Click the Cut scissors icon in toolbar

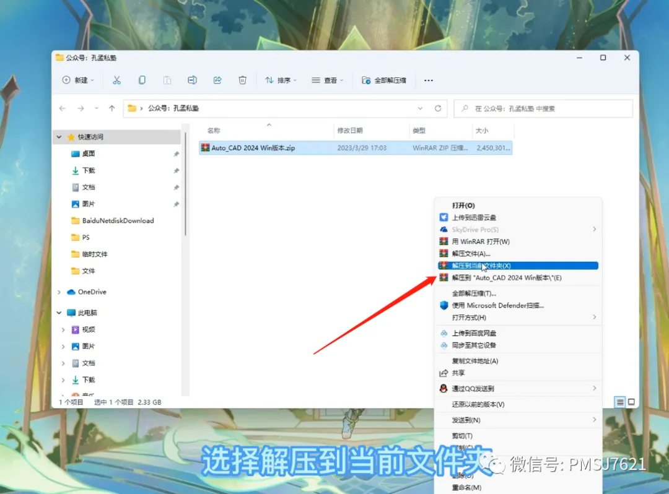point(116,80)
